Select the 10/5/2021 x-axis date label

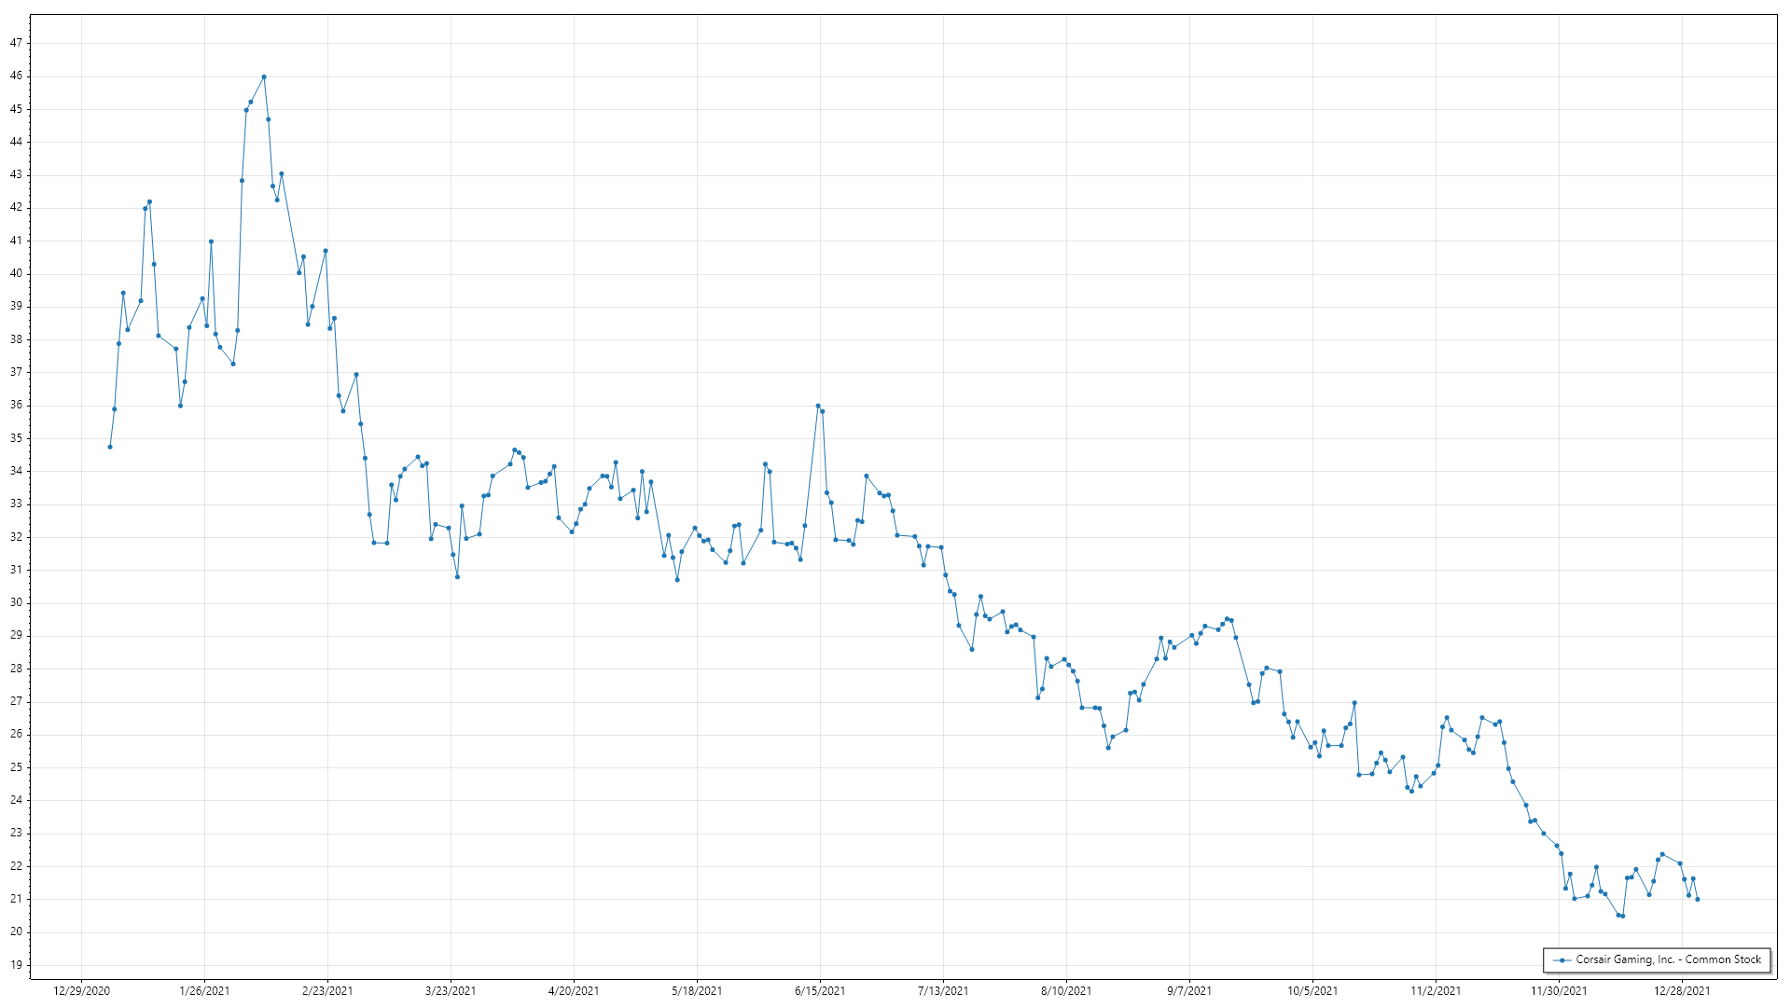pos(1312,991)
